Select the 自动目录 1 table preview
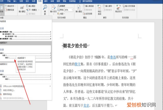Screen dimensions: 163x110 pyautogui.click(x=26, y=52)
